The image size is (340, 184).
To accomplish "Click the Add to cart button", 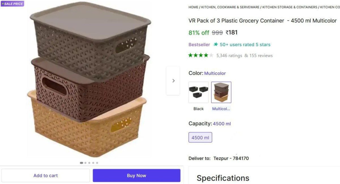I will coord(45,176).
